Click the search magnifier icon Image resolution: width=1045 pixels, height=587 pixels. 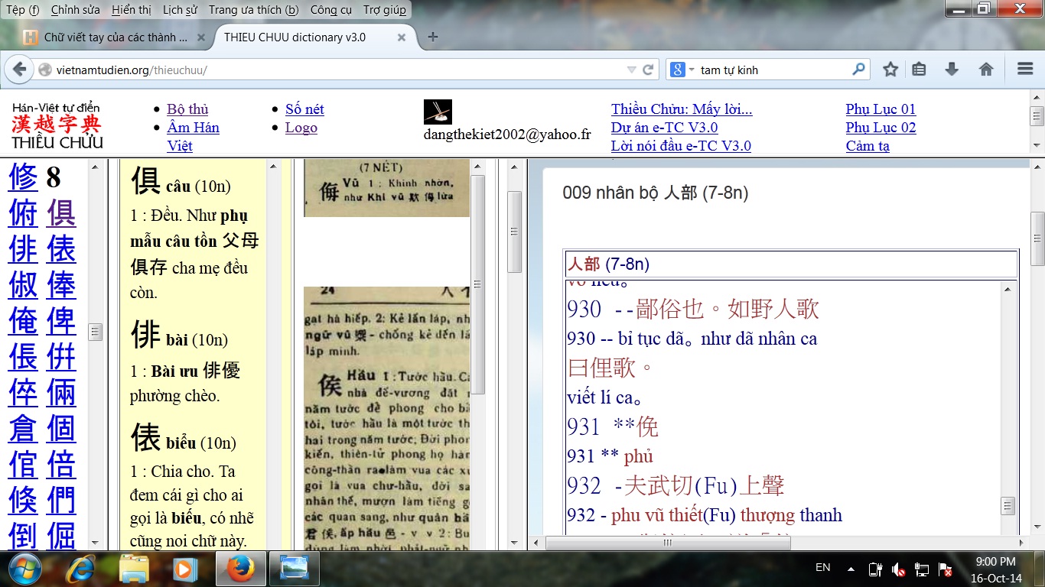coord(858,70)
